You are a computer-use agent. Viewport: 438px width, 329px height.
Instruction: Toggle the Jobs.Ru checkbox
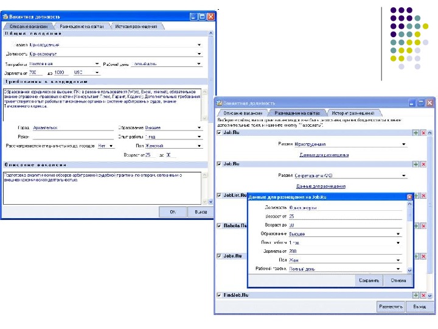click(x=219, y=256)
